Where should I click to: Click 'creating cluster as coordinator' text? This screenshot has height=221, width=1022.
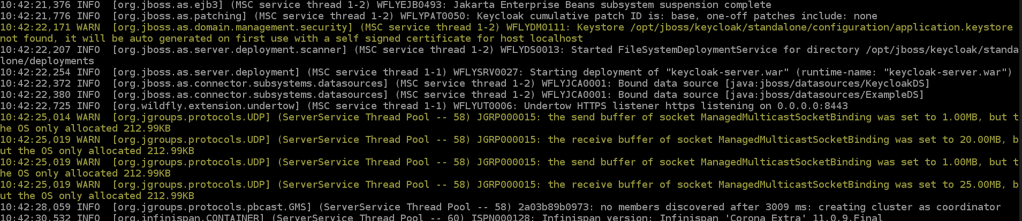point(910,207)
